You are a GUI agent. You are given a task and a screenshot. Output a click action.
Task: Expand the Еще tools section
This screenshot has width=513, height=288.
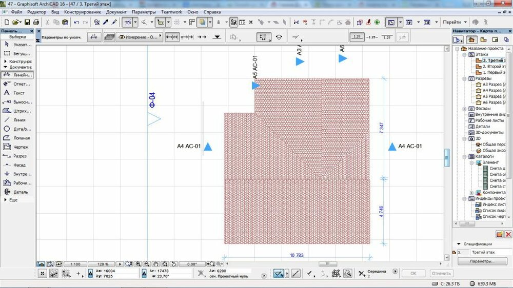coord(10,200)
